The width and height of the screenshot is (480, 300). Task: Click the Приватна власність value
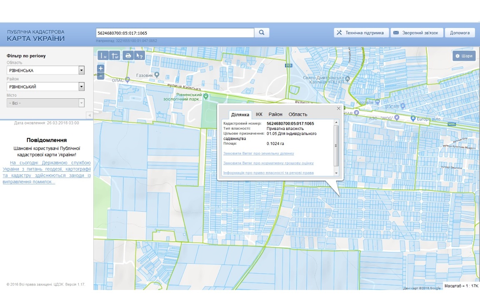click(x=285, y=129)
